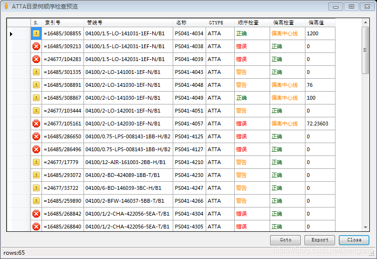Click the Export button
This screenshot has width=377, height=259.
(x=320, y=240)
